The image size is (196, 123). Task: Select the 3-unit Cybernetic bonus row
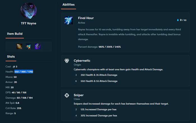coord(96,75)
